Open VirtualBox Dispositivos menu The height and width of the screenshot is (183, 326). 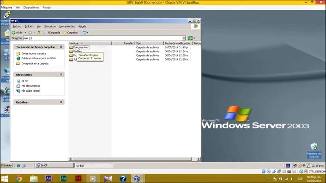coord(31,7)
